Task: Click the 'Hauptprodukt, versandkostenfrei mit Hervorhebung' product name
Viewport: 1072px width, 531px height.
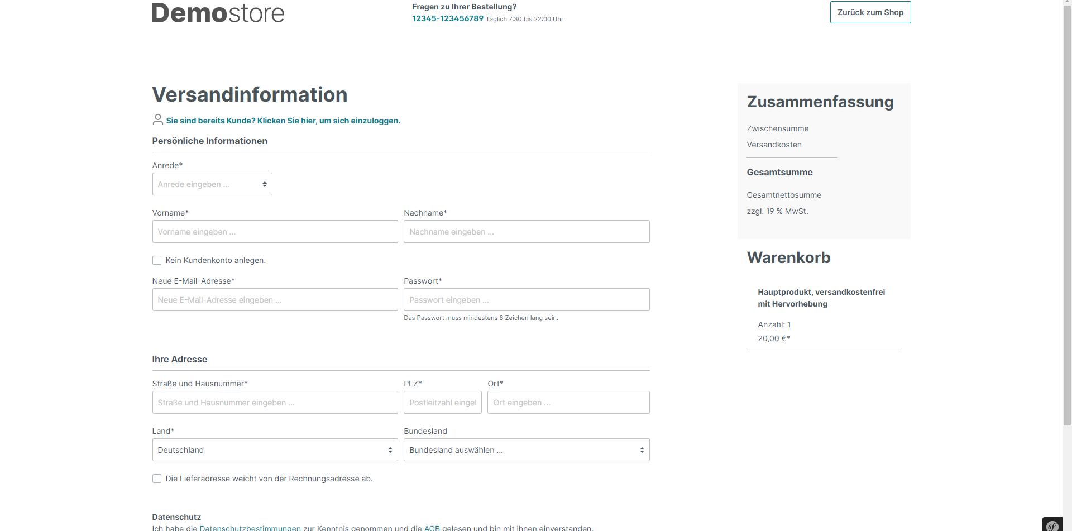Action: pos(821,298)
